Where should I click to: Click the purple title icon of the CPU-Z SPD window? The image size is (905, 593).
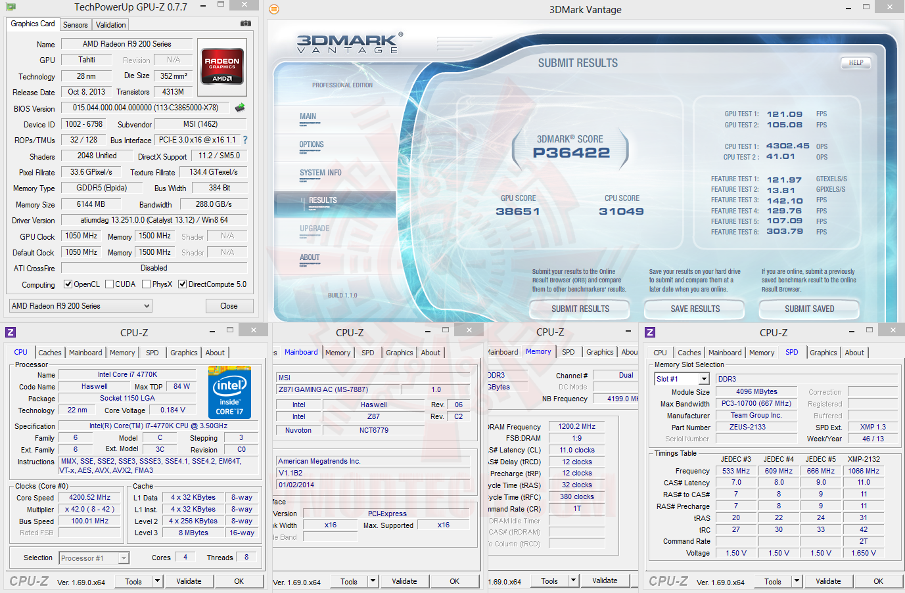[650, 332]
